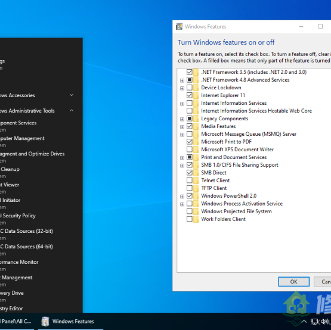The height and width of the screenshot is (330, 331).
Task: Enable Internet Information Services checkbox
Action: coord(189,103)
